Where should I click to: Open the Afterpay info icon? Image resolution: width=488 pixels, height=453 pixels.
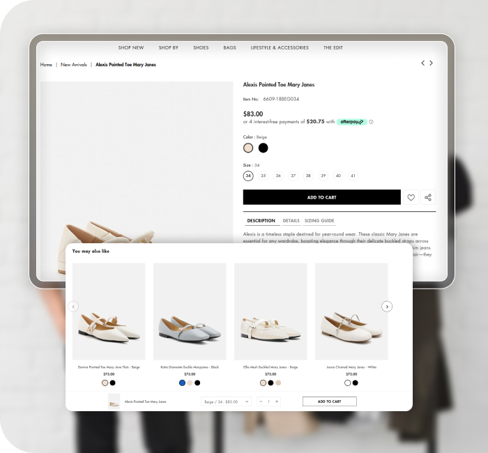[x=371, y=122]
